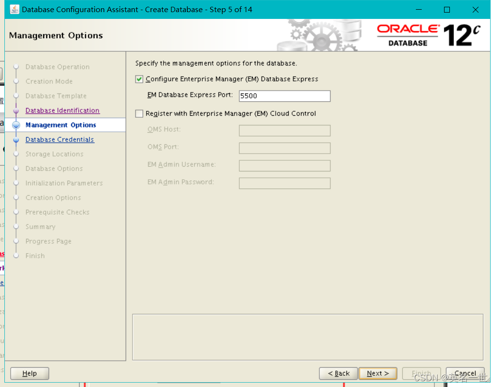The image size is (495, 387).
Task: Click the Database Credentials step bullet icon
Action: pyautogui.click(x=16, y=139)
